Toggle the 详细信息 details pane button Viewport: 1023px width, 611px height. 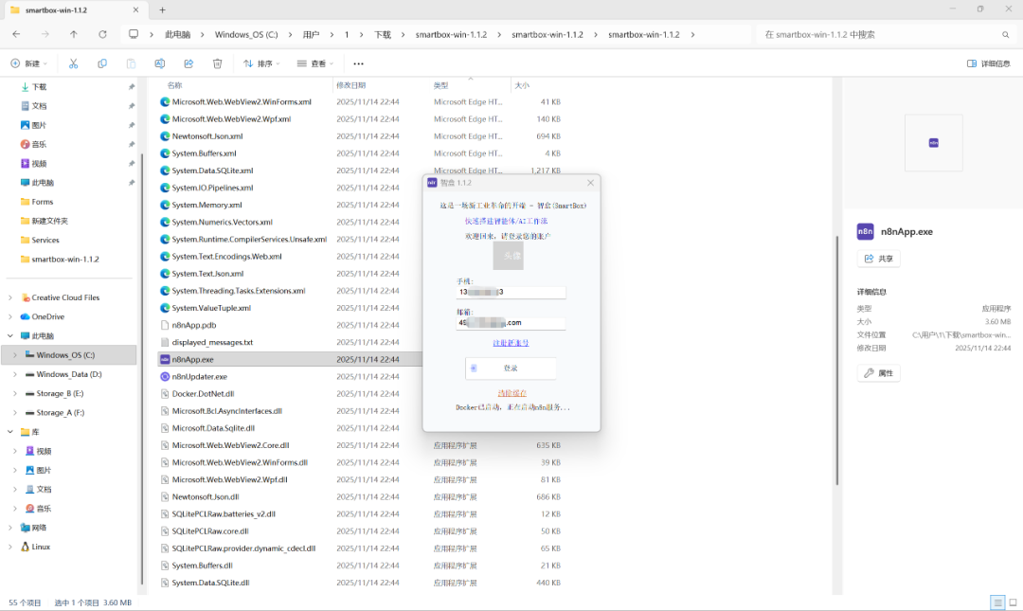pos(988,63)
